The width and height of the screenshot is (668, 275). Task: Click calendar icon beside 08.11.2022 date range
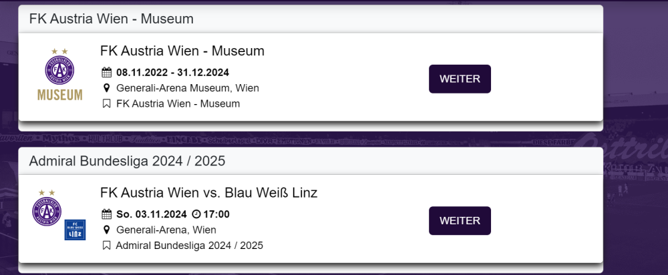(106, 72)
